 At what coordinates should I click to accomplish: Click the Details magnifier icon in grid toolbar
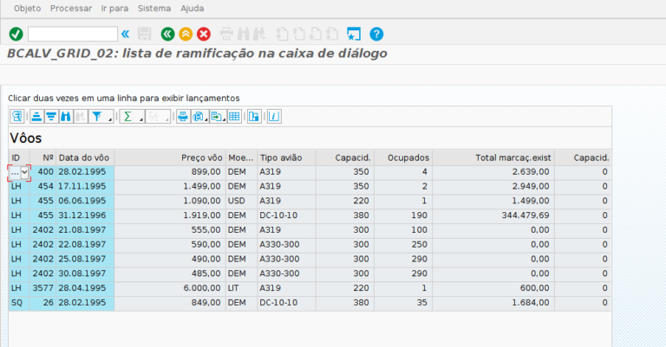coord(16,116)
